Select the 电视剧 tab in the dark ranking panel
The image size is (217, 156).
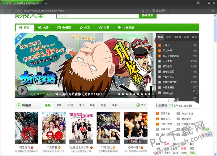(178, 37)
